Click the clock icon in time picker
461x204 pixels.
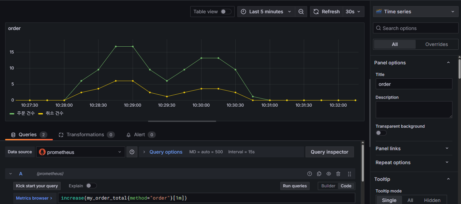[x=243, y=12]
